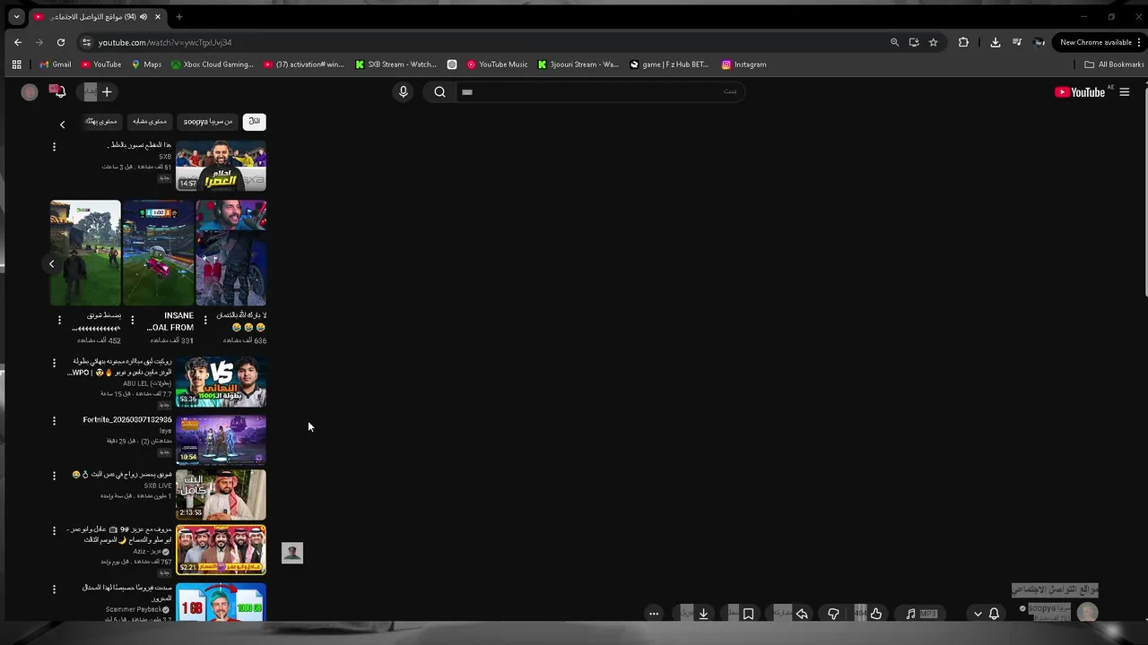Click the zoom magnifier in address bar
Image resolution: width=1148 pixels, height=645 pixels.
[x=894, y=42]
